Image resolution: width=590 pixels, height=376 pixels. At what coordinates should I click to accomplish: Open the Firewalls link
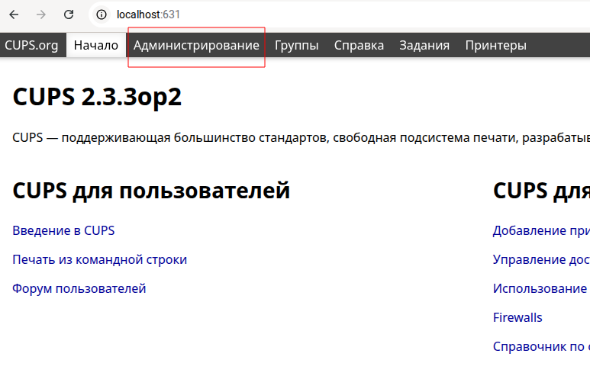pyautogui.click(x=517, y=317)
